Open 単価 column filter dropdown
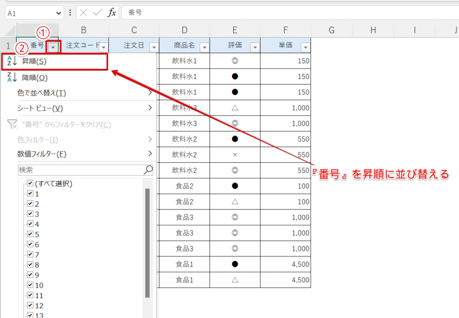Viewport: 459px width, 318px height. coord(306,47)
